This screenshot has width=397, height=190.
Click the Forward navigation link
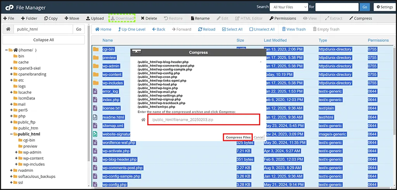181,29
